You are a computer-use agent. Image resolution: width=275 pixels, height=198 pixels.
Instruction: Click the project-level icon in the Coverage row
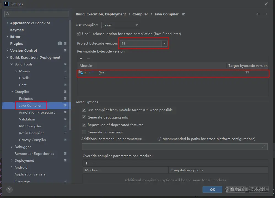click(x=65, y=181)
